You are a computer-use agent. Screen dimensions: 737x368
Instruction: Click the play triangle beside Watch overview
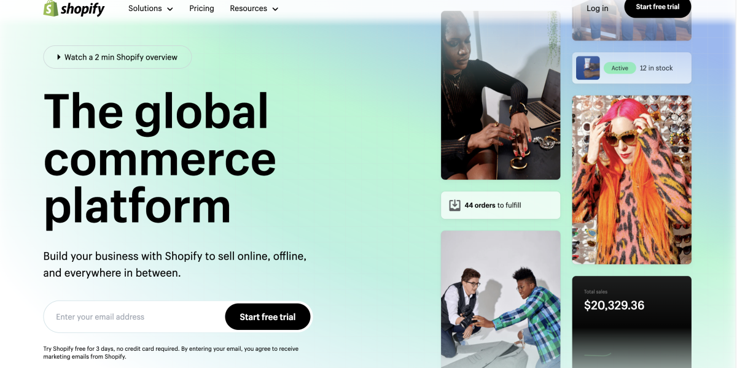58,57
